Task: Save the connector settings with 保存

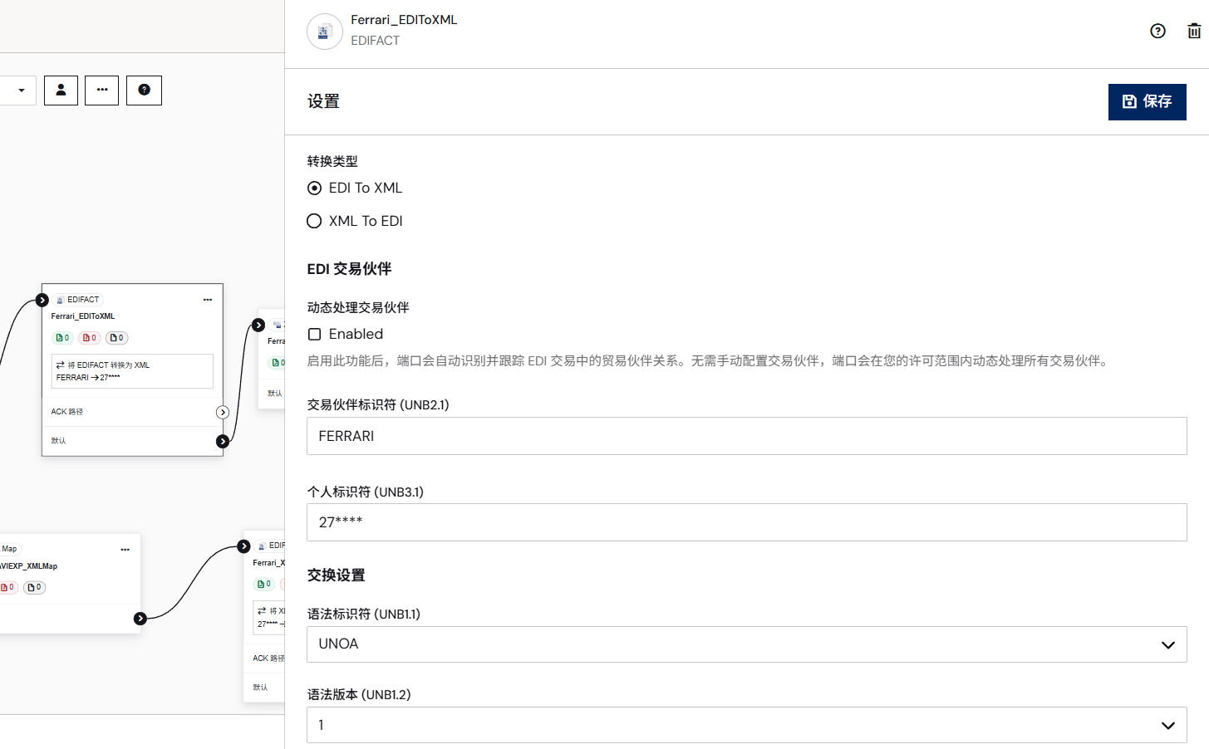Action: (1147, 102)
